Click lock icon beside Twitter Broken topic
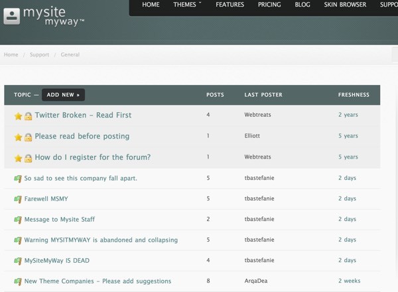Screen dimensions: 398x292 tap(28, 116)
